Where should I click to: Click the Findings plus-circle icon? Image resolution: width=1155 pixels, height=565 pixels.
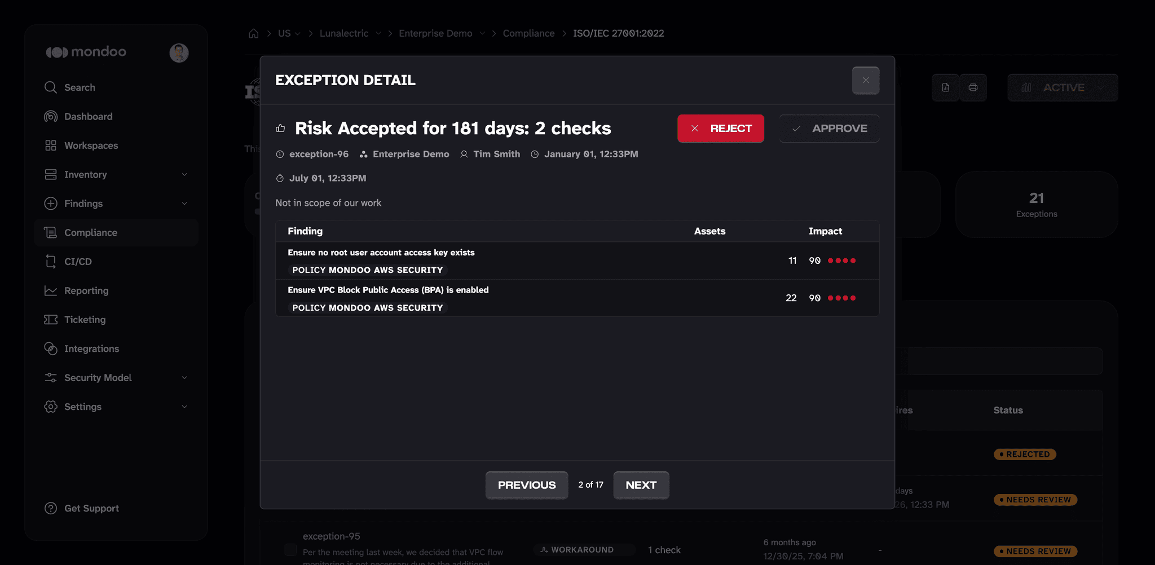51,204
